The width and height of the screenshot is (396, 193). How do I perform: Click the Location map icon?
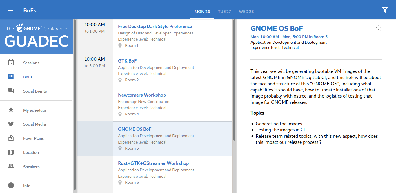(11, 152)
